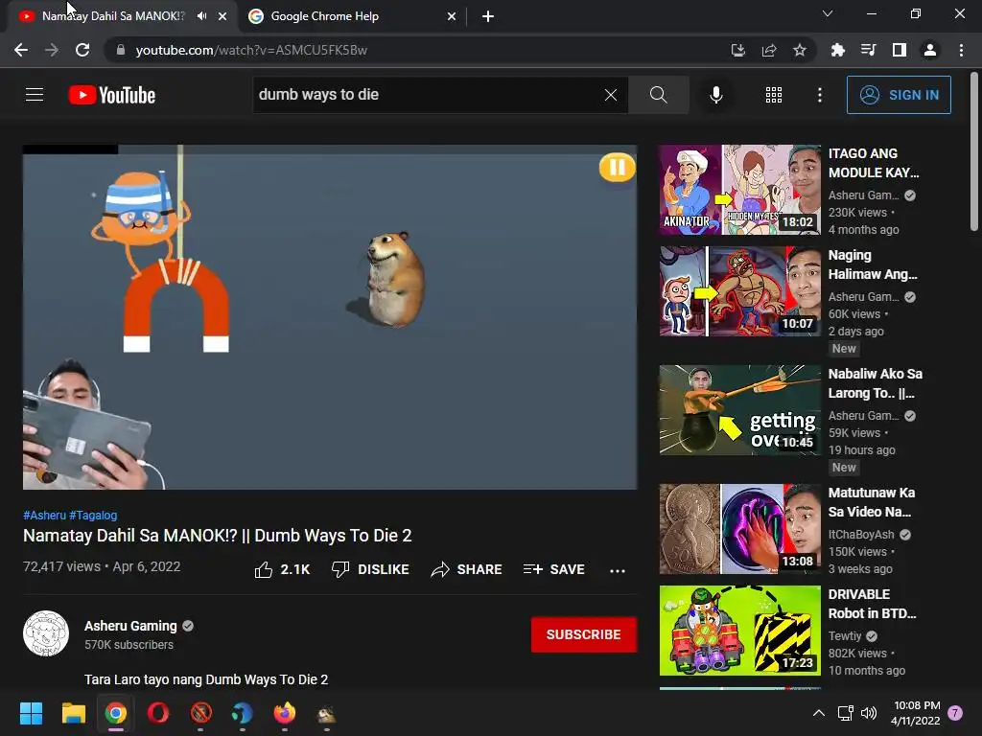
Task: Open YouTube settings three-dot menu
Action: click(x=819, y=95)
